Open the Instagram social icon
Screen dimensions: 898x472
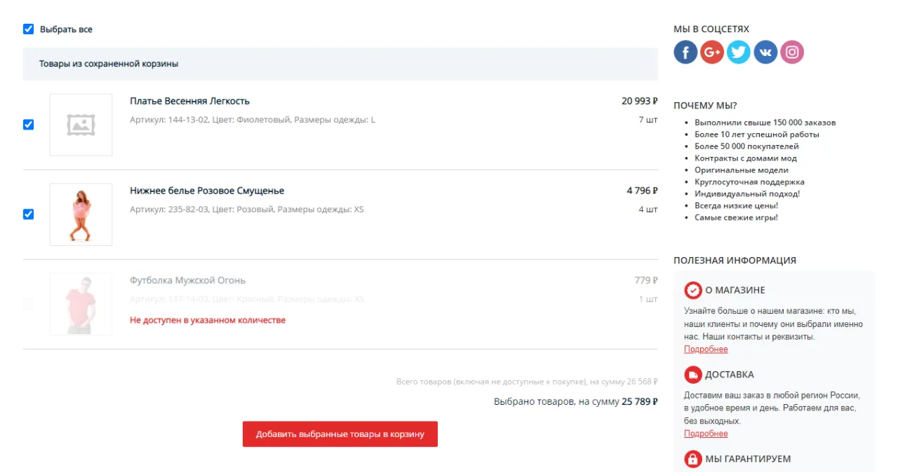(x=792, y=52)
